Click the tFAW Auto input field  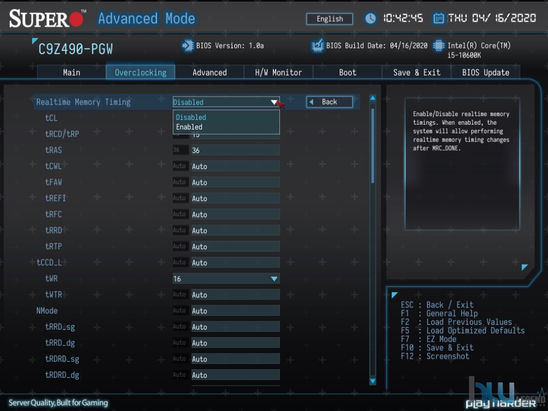[235, 182]
